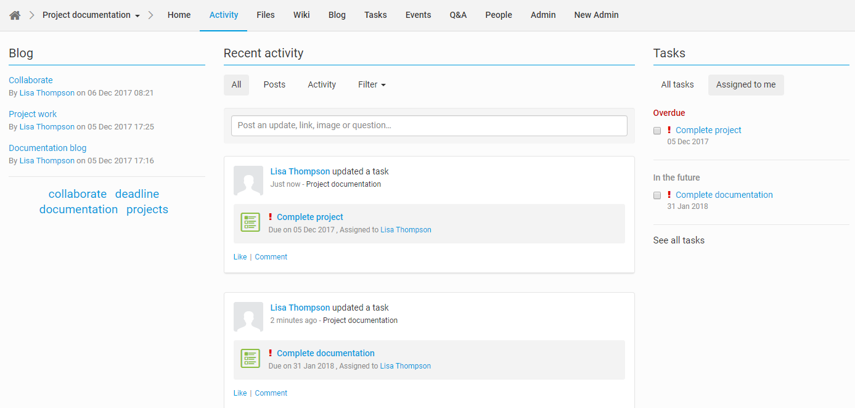Switch to the Files tab

(266, 15)
